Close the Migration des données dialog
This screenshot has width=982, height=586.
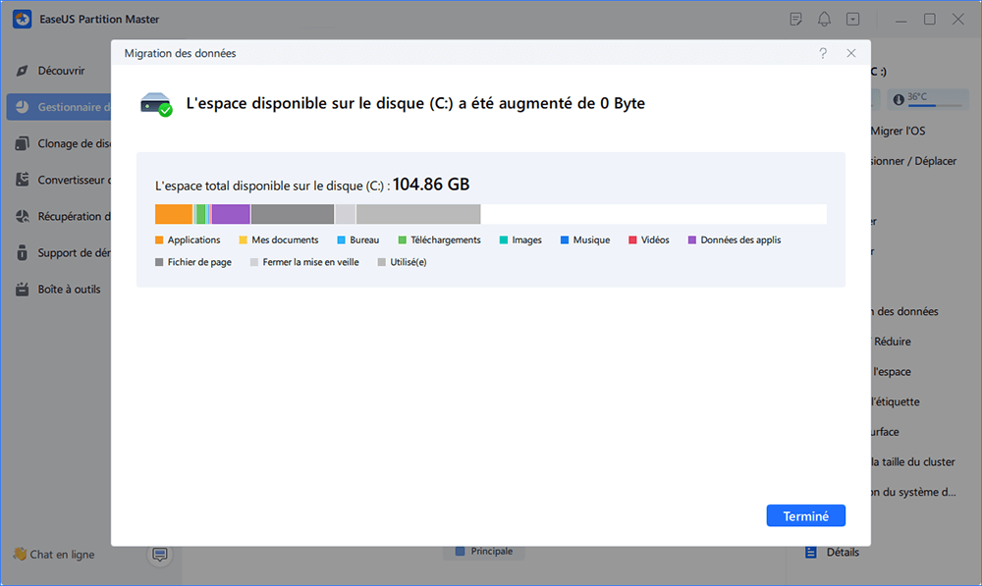point(851,53)
